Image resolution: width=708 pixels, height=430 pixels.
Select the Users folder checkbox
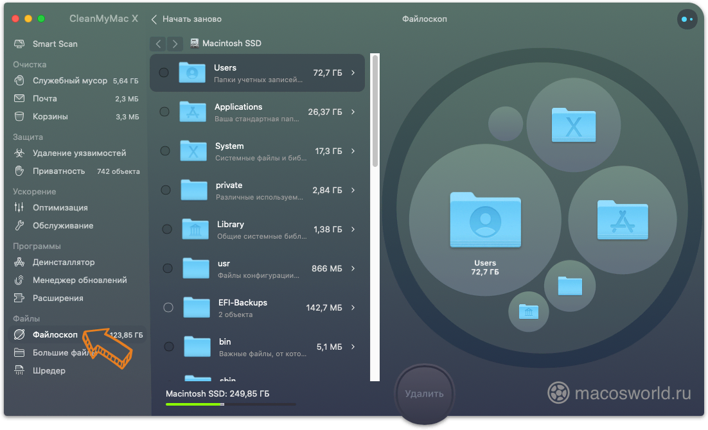(x=164, y=73)
